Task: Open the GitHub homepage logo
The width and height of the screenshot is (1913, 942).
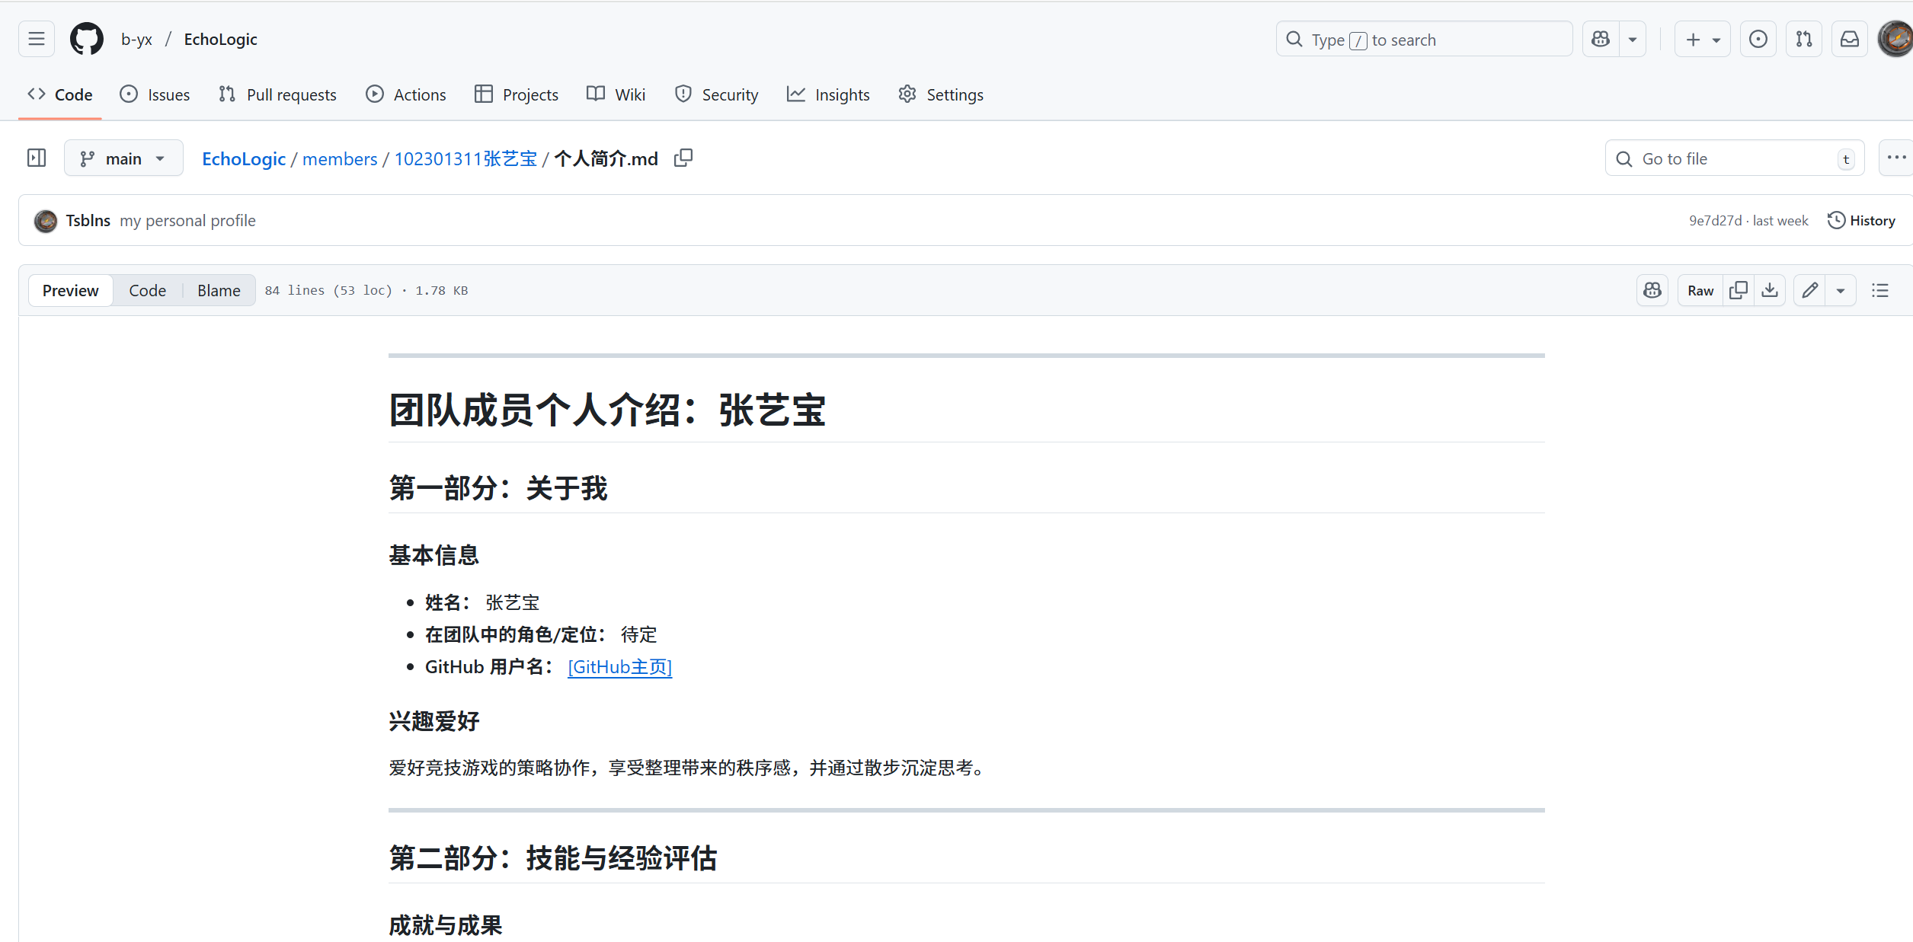Action: pyautogui.click(x=87, y=40)
